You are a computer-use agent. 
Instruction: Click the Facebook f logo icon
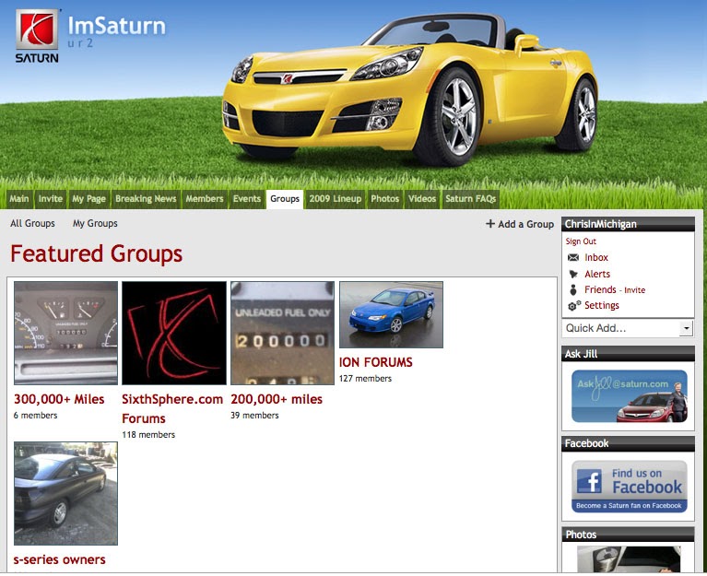click(x=589, y=482)
